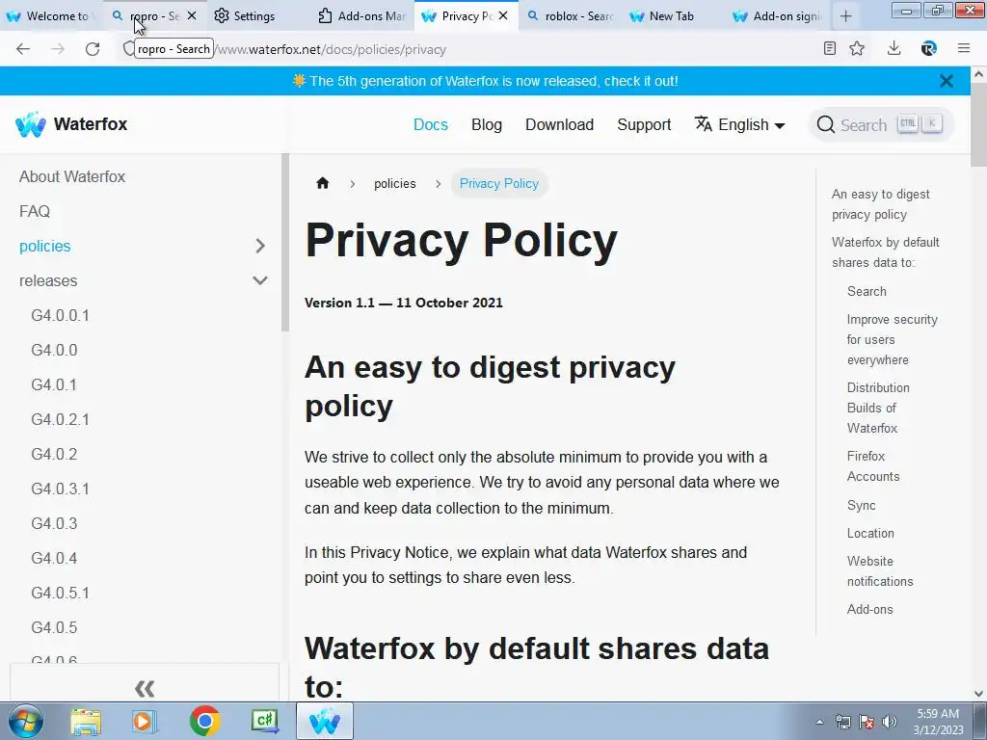Jump to Website notifications section
987x740 pixels.
(880, 571)
